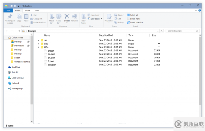Go up one folder level

point(19,31)
